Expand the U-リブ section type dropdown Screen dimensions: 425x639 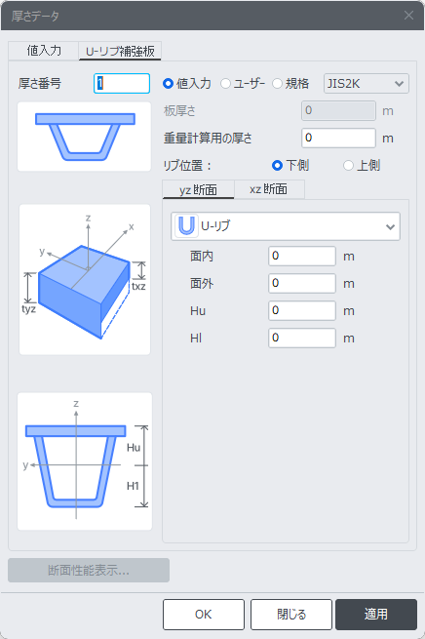286,226
